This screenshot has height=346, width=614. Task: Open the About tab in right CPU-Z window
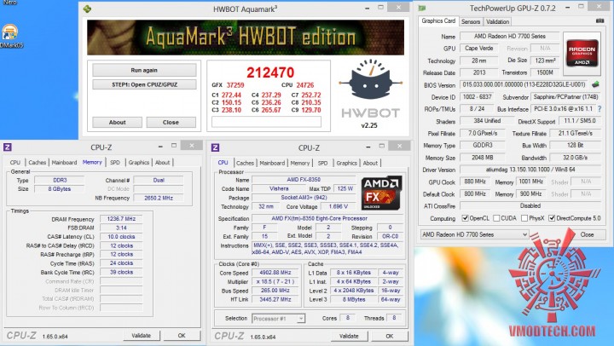click(x=370, y=164)
